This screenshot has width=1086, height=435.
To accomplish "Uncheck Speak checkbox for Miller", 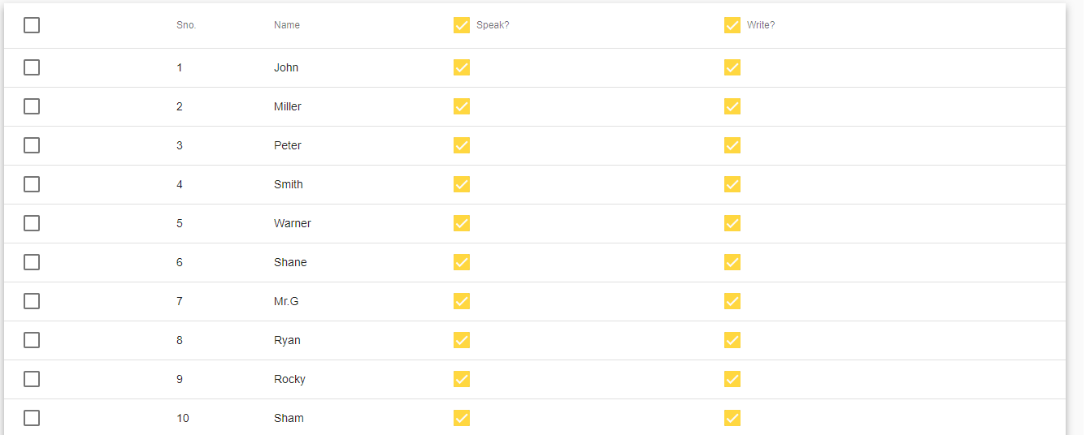I will coord(462,106).
